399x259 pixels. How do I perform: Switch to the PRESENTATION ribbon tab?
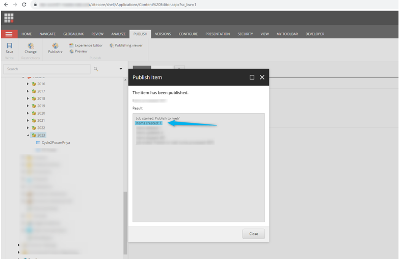pos(218,34)
